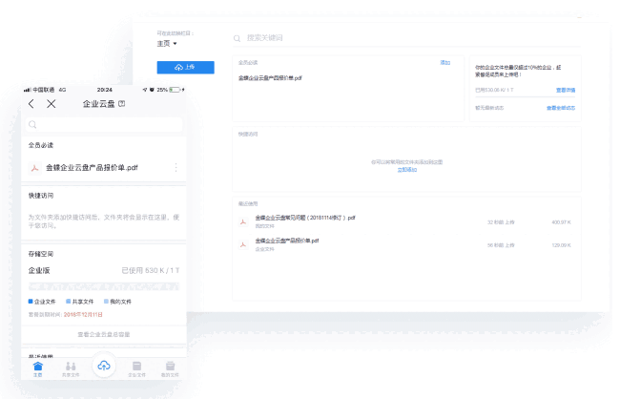Screen dimensions: 620x399
Task: Click the 我的文件 legend swatch
Action: (106, 302)
